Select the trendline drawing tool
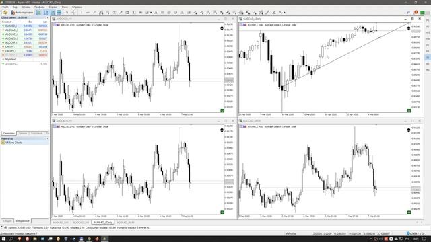Image resolution: width=431 pixels, height=242 pixels. (94, 13)
